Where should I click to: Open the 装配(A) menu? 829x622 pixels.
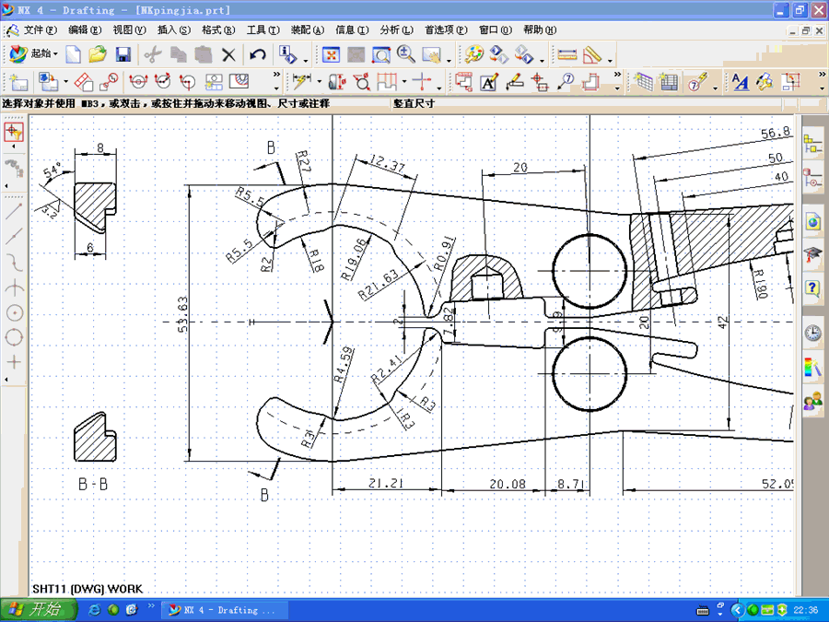[307, 30]
